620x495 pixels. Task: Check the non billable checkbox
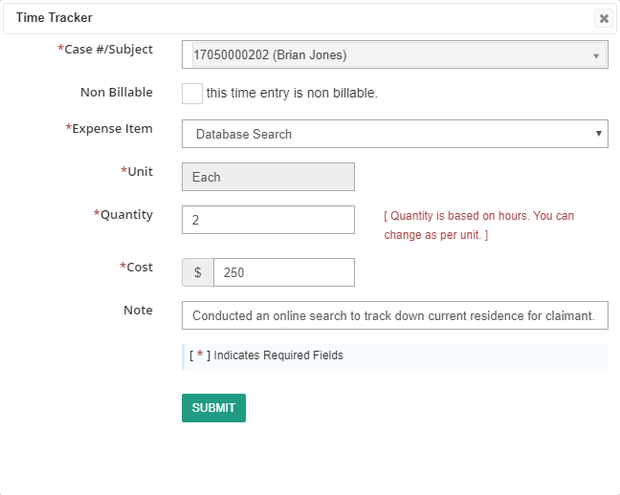pos(192,94)
